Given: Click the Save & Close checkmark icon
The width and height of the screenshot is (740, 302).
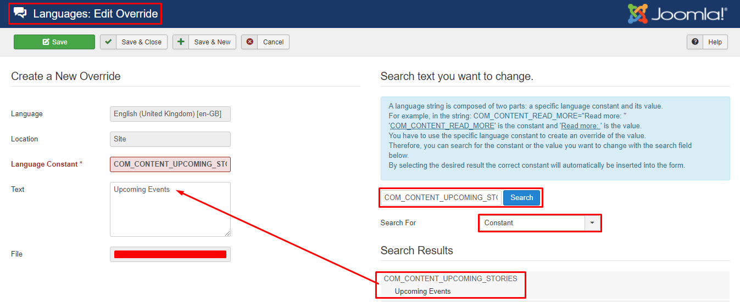Looking at the screenshot, I should (x=108, y=42).
